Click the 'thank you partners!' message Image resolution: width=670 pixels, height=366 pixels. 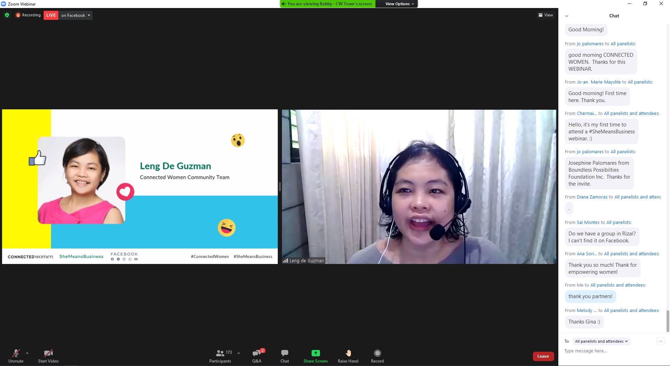coord(590,296)
